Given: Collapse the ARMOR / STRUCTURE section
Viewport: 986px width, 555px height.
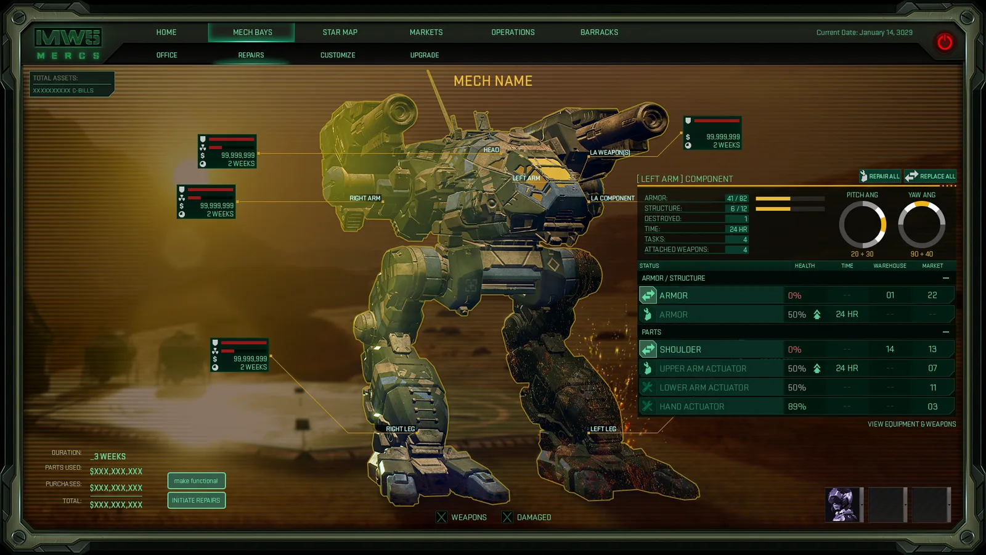Looking at the screenshot, I should 946,278.
